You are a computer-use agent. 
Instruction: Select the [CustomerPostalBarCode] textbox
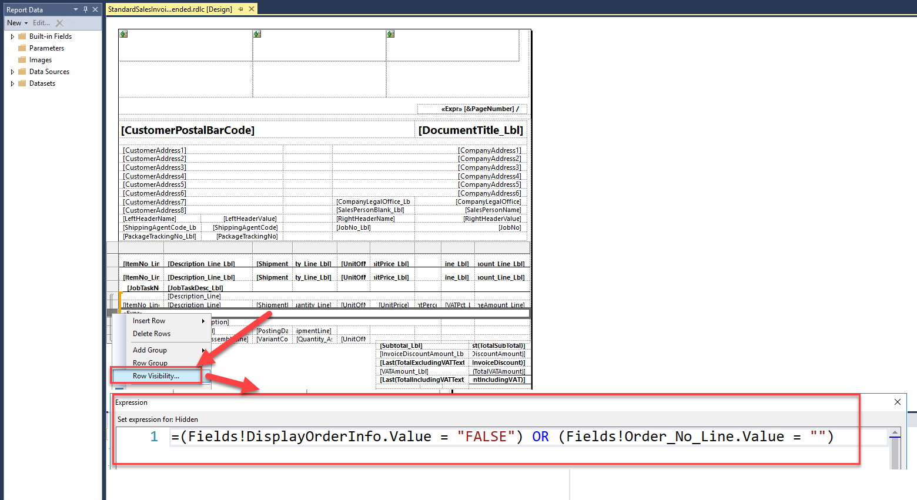tap(266, 130)
